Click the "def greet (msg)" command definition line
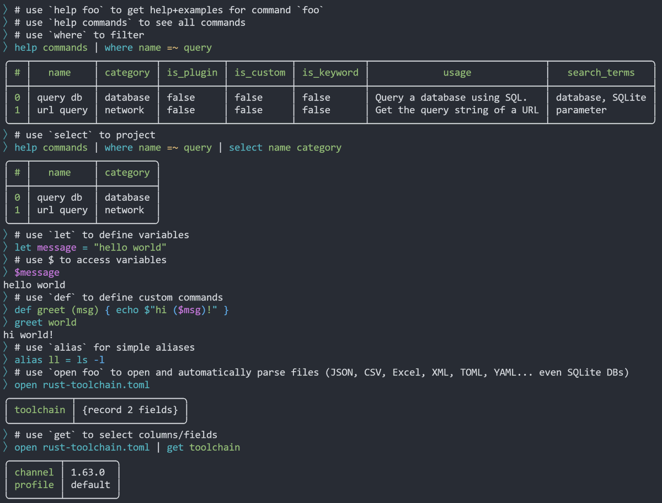Screen dimensions: 662x503 pyautogui.click(x=121, y=309)
